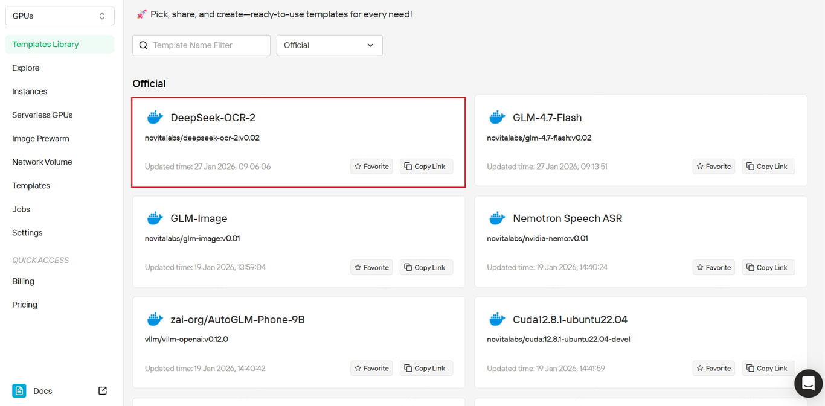
Task: Click updated time 19 Jan 2026, 14:41:59
Action: click(x=546, y=368)
